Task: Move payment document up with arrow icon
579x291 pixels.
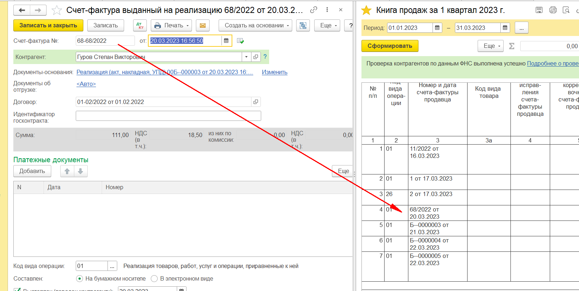Action: click(67, 171)
